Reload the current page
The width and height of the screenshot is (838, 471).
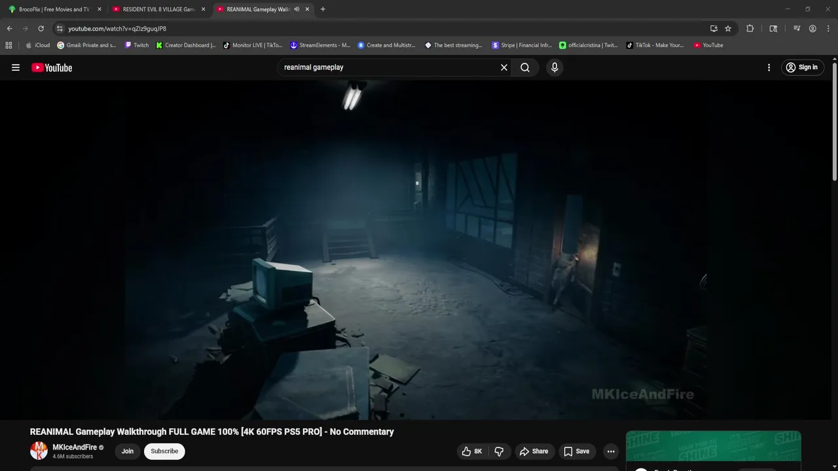click(41, 29)
